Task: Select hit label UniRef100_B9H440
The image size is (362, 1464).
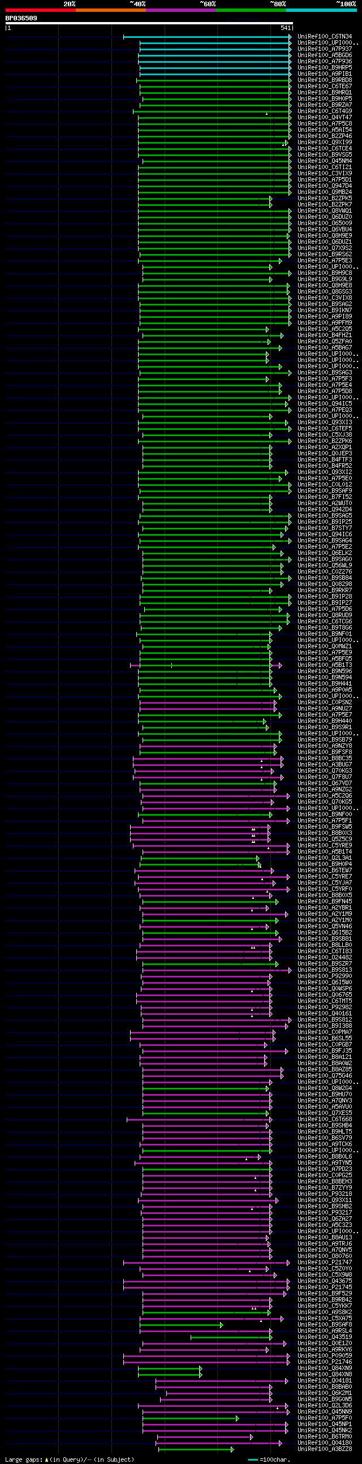Action: 325,722
